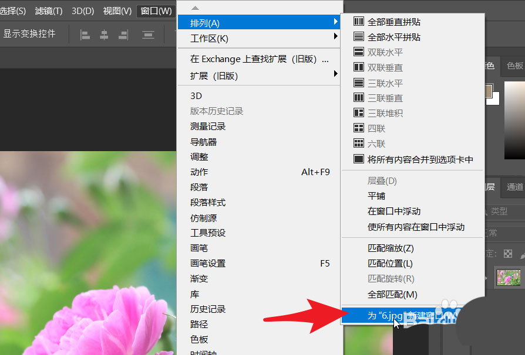The image size is (525, 355).
Task: Click the distribute vertically icon
Action: click(x=148, y=35)
